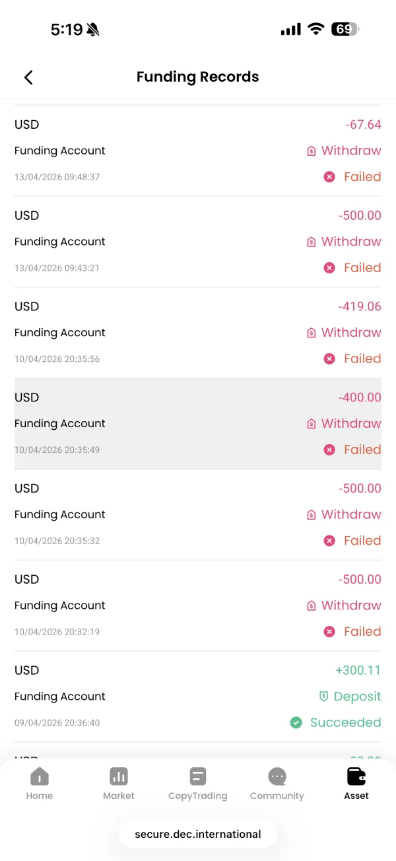Tap the Funding Records title
The width and height of the screenshot is (396, 861).
point(197,77)
